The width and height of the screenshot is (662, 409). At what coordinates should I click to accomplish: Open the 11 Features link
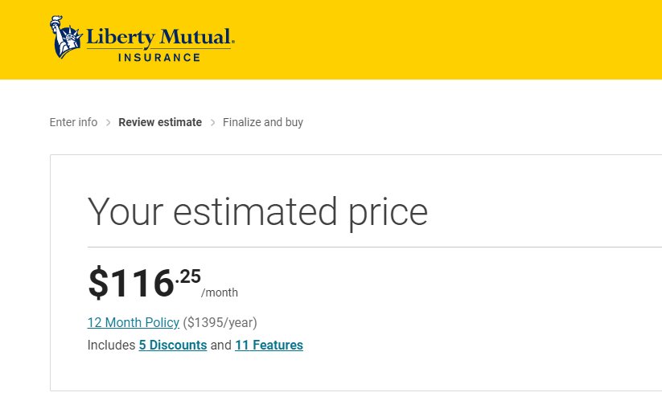tap(269, 345)
